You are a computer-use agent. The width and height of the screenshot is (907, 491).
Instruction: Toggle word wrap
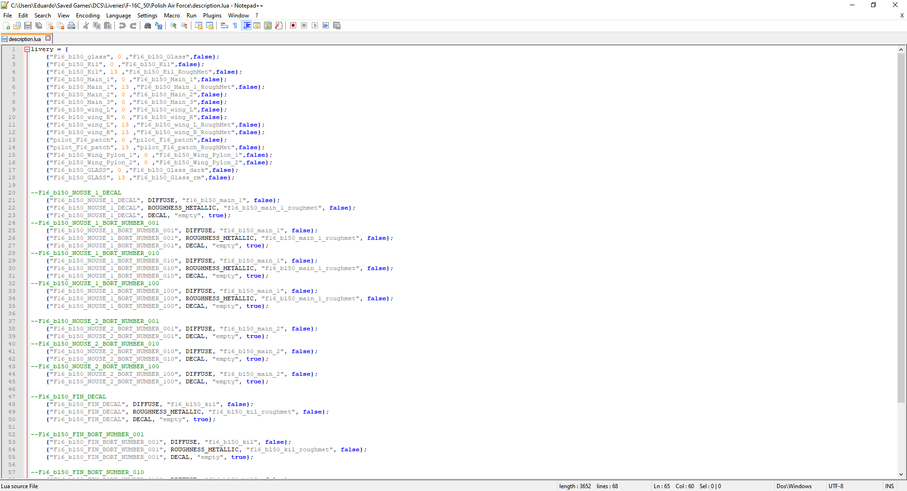[x=224, y=25]
